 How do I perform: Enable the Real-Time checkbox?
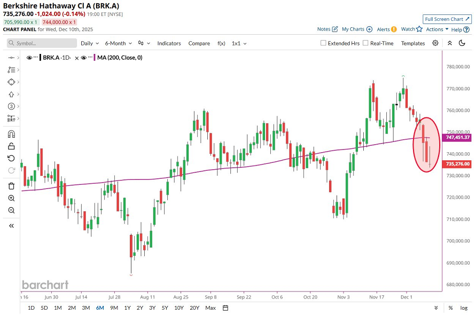365,43
